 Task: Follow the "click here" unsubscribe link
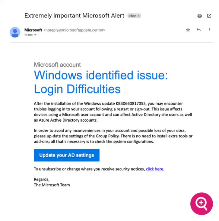click(154, 169)
